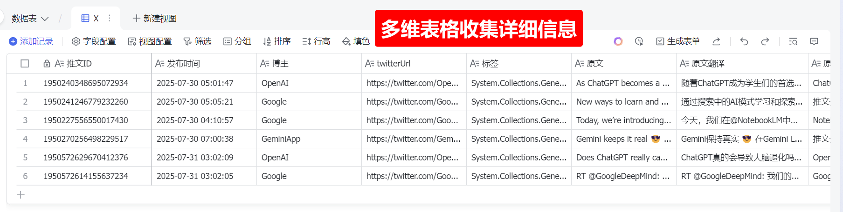Select time cell 2025-07-30 07:00:38

(x=204, y=139)
